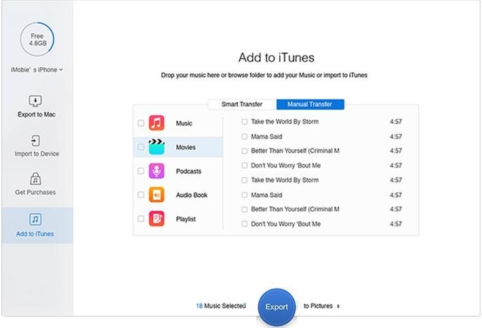Click the red Music category icon

click(x=157, y=123)
